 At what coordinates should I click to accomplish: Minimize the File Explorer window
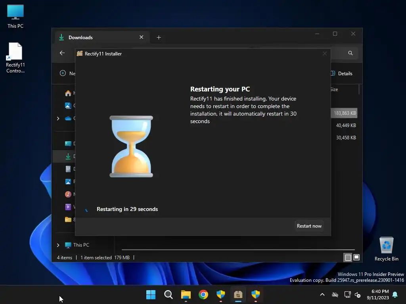[x=317, y=34]
